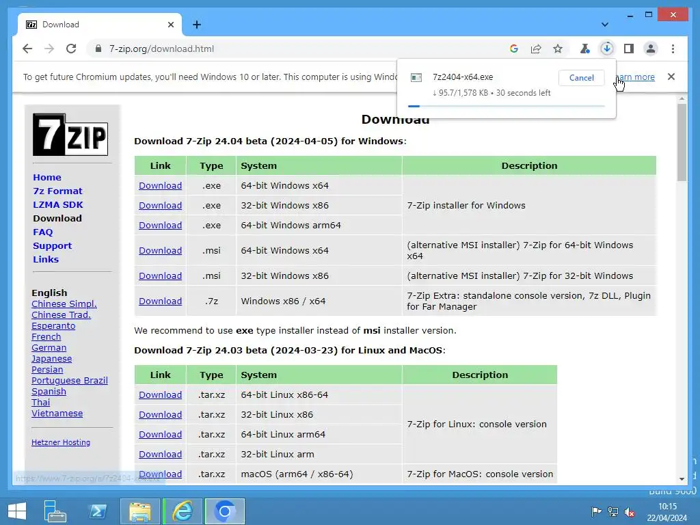Click the download progress bar
The image size is (700, 525).
pos(507,106)
